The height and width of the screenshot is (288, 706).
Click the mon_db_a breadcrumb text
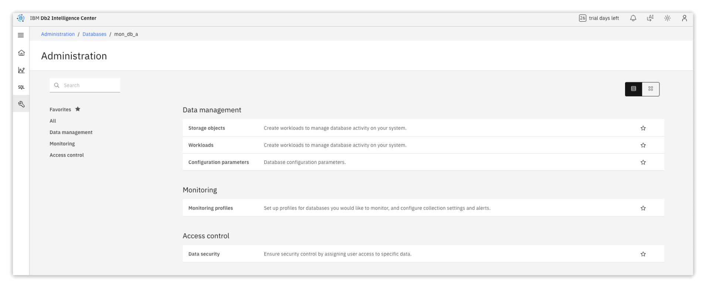pos(126,34)
